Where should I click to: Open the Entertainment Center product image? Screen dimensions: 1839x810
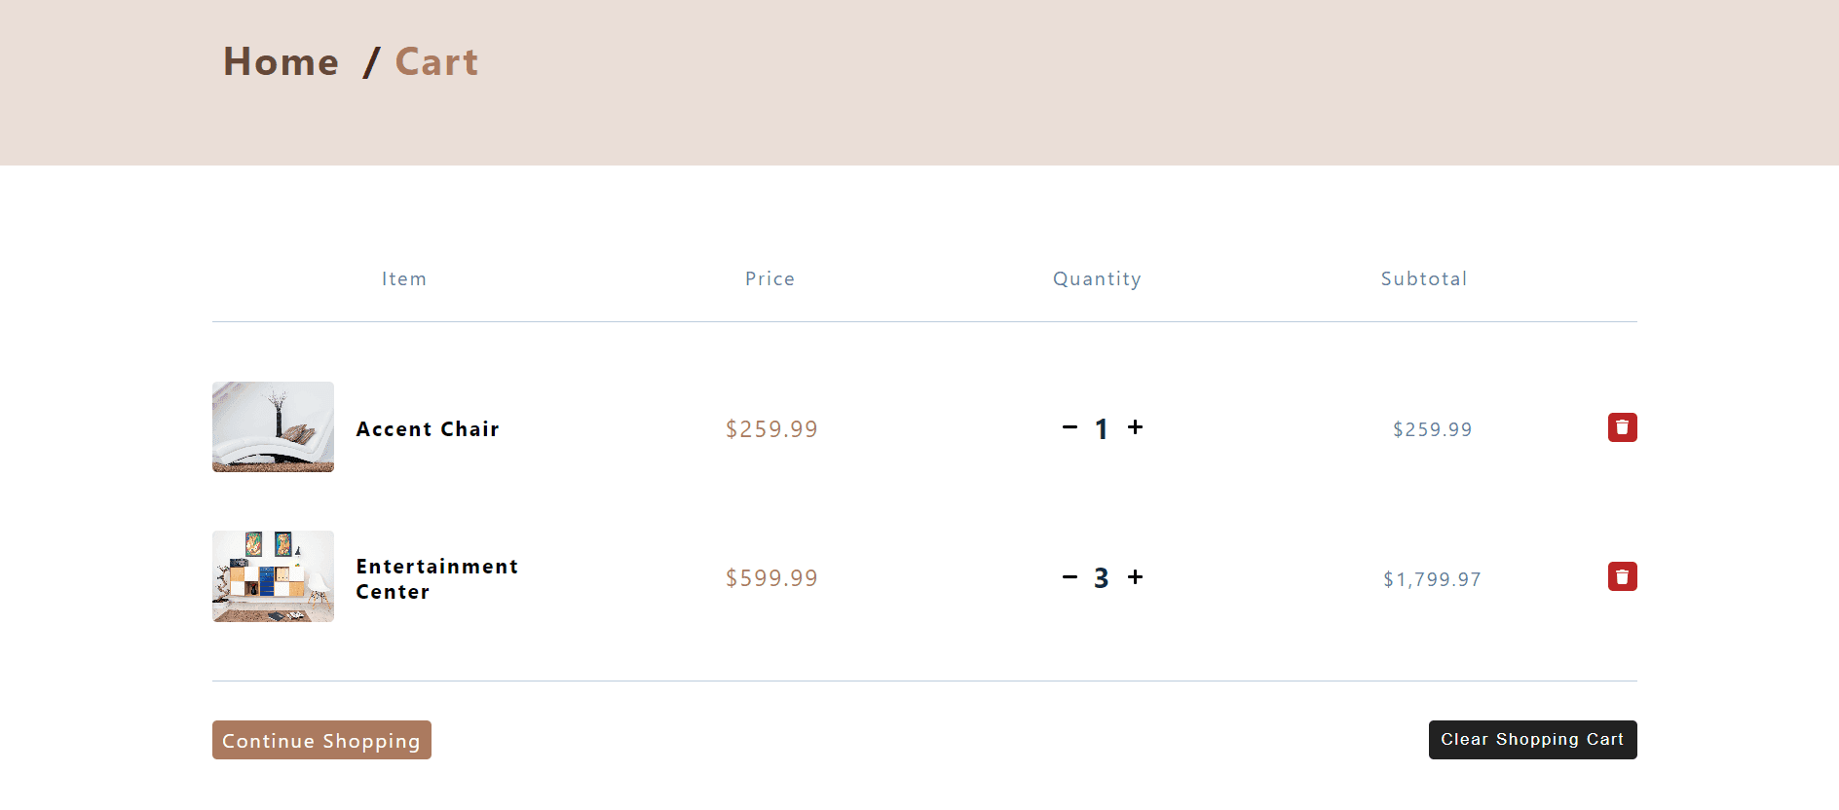tap(273, 576)
